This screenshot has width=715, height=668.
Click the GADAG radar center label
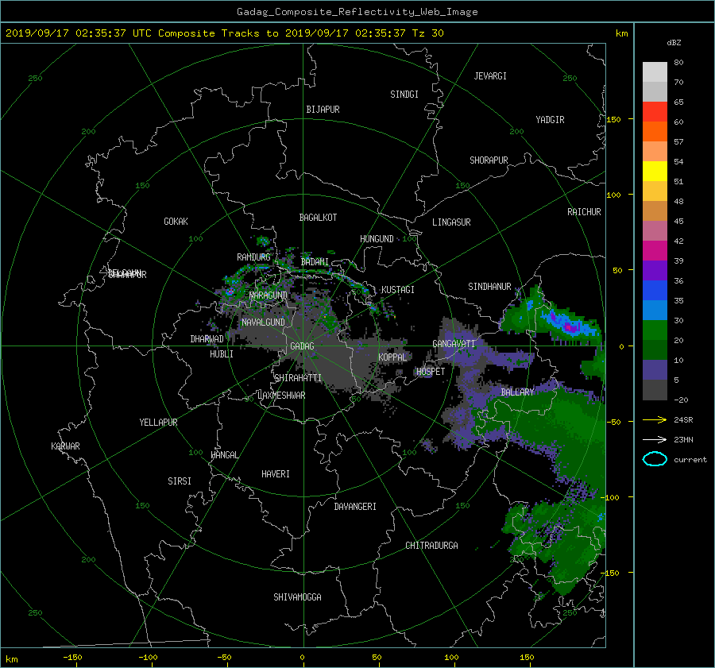(x=303, y=346)
